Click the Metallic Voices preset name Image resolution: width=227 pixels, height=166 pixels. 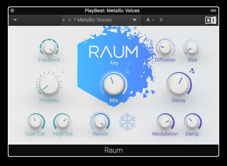tap(93, 20)
